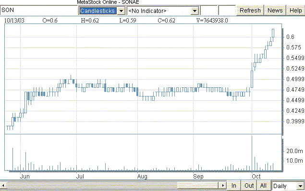Viewport: 305px width, 191px height.
Task: Click the first empty indicator parameter box
Action: (x=209, y=10)
